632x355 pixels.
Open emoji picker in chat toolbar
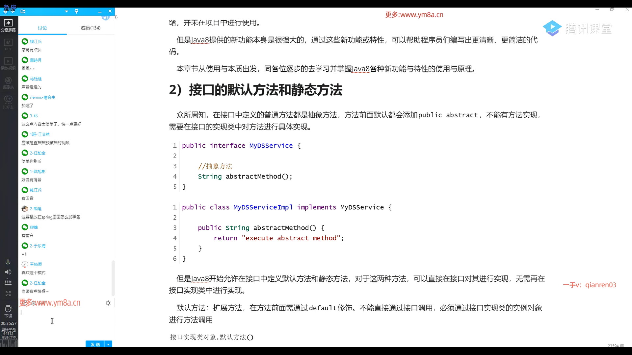coord(25,303)
